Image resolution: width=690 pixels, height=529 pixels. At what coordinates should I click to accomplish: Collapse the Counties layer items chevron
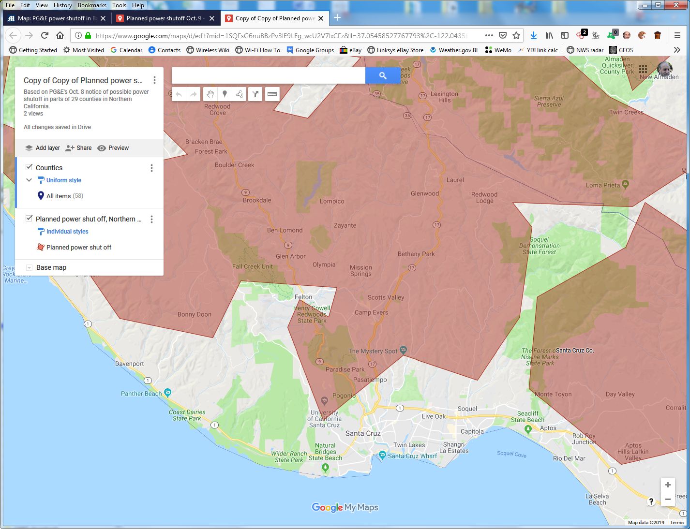coord(29,180)
